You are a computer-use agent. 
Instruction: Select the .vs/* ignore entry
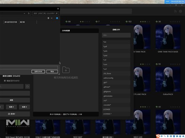(x=116, y=100)
